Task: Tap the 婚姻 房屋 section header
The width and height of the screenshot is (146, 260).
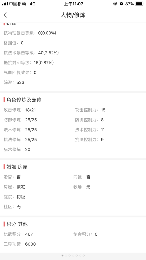Action: point(17,167)
